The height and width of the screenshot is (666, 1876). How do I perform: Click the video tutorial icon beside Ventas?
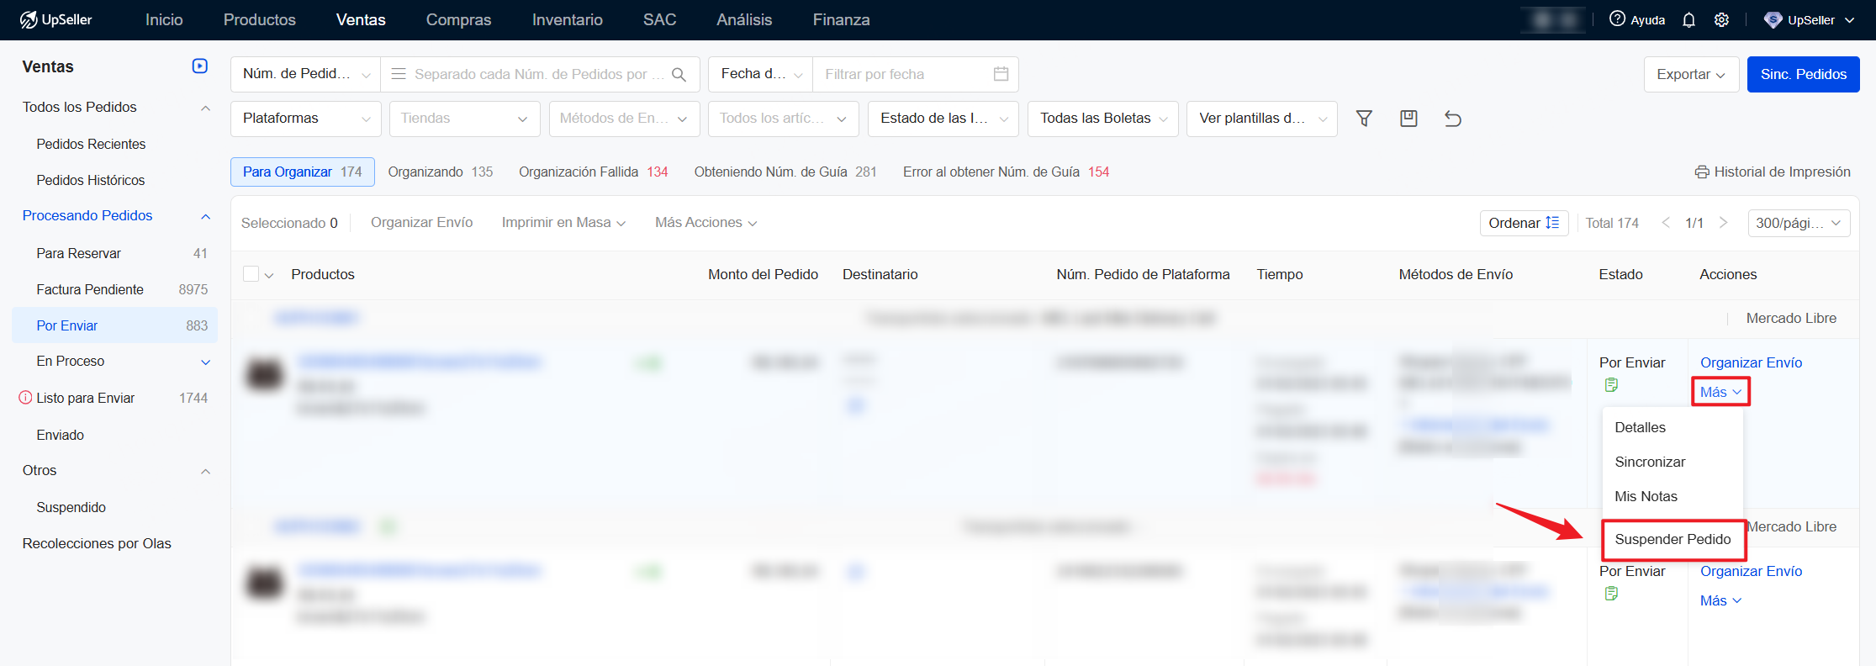(200, 66)
